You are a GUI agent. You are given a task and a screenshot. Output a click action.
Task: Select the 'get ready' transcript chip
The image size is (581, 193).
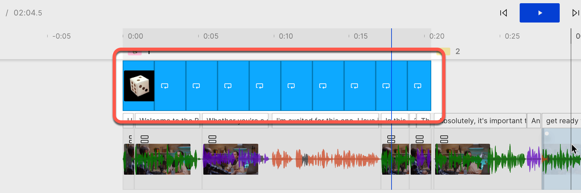point(562,121)
